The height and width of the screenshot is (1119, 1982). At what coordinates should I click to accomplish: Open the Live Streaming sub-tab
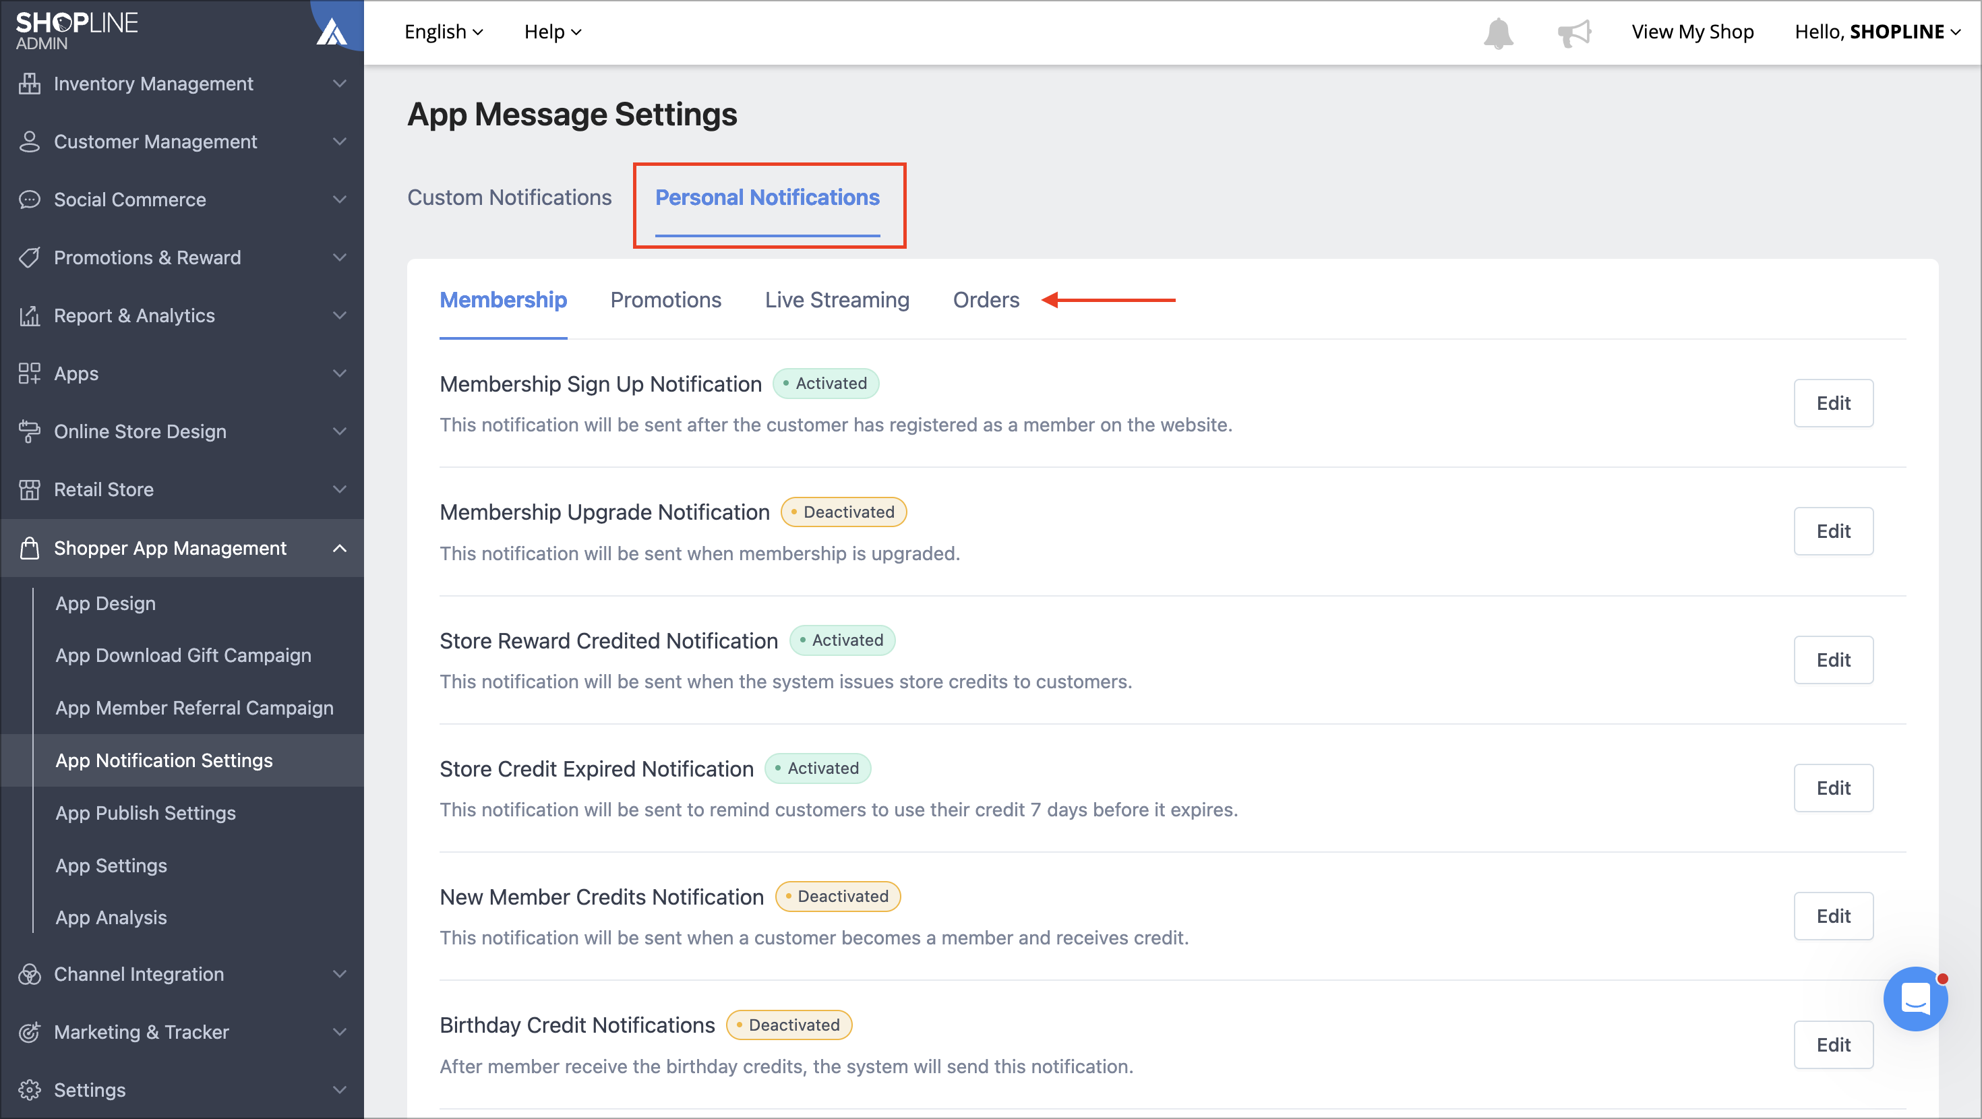click(x=837, y=300)
